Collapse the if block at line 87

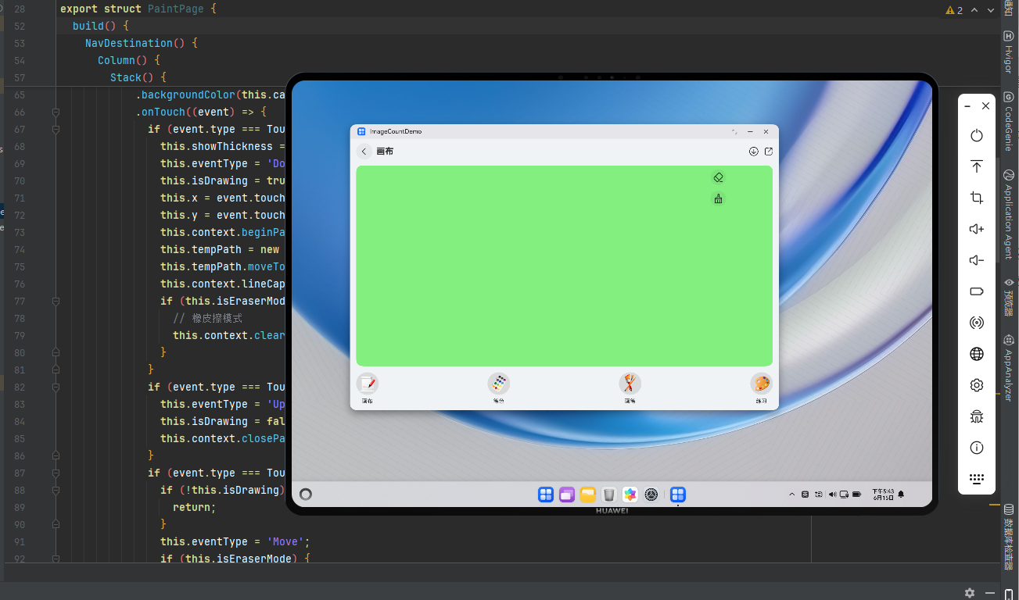pyautogui.click(x=56, y=473)
